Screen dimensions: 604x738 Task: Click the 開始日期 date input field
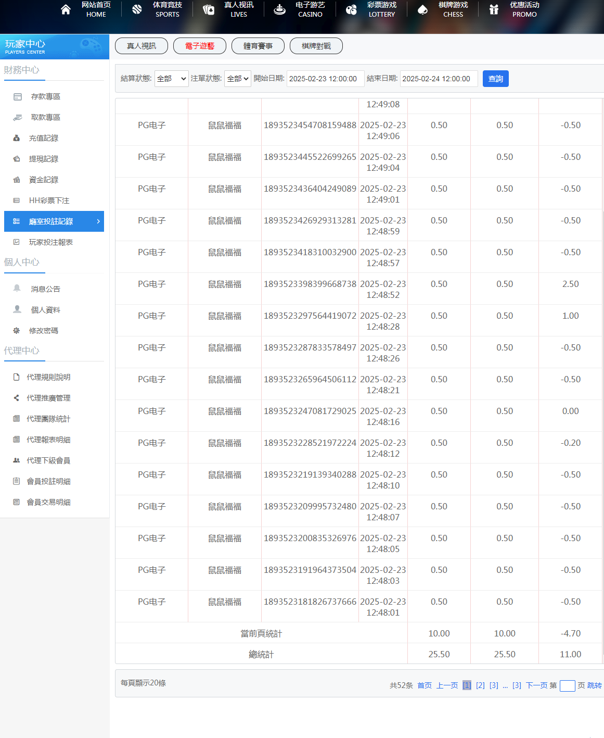(325, 79)
